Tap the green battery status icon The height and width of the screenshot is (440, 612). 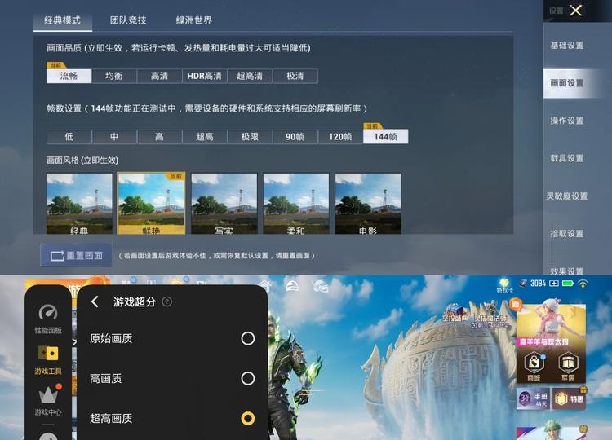click(x=567, y=284)
